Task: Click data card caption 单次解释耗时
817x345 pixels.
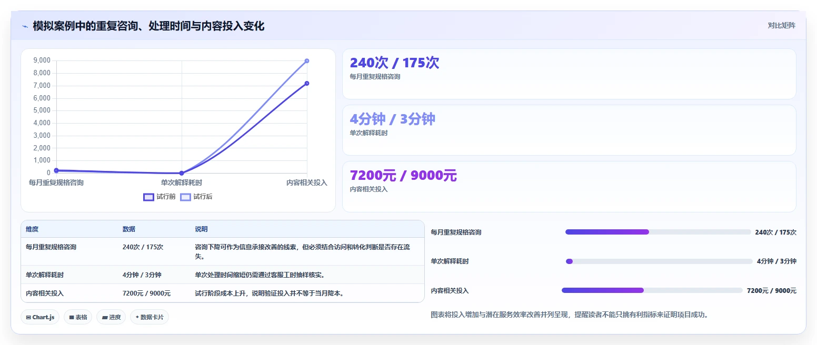Action: [368, 133]
